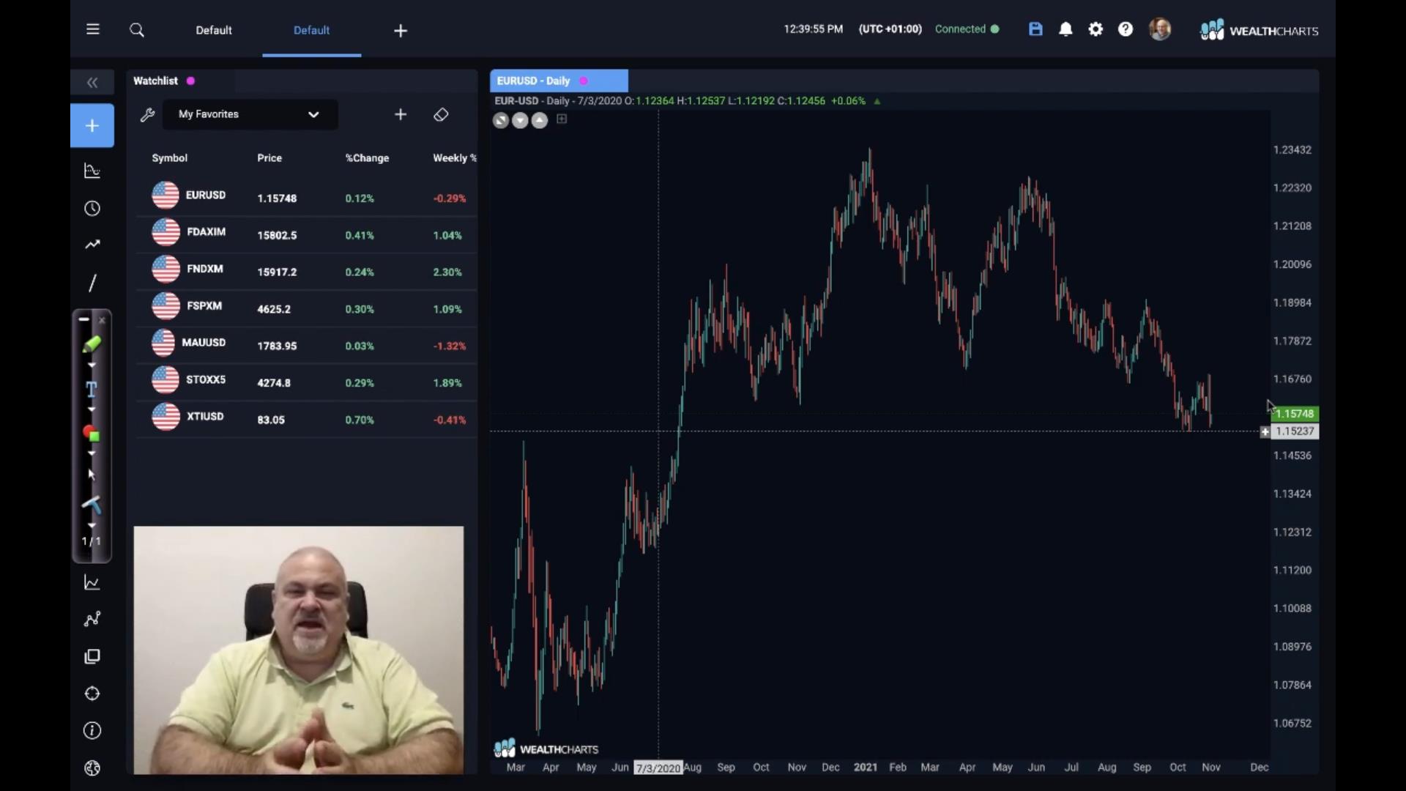This screenshot has height=791, width=1406.
Task: Open the user profile avatar
Action: 1160,29
